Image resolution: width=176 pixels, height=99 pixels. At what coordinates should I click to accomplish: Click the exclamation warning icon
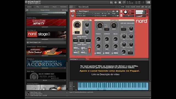(143, 2)
